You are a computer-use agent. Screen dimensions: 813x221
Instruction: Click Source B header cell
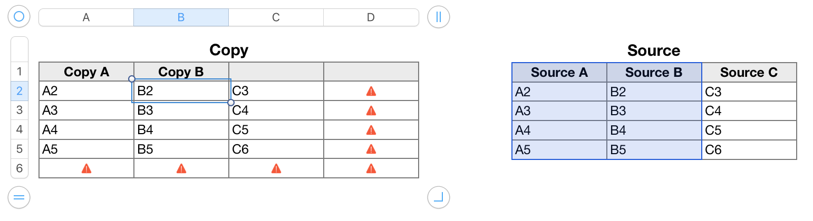pos(654,73)
